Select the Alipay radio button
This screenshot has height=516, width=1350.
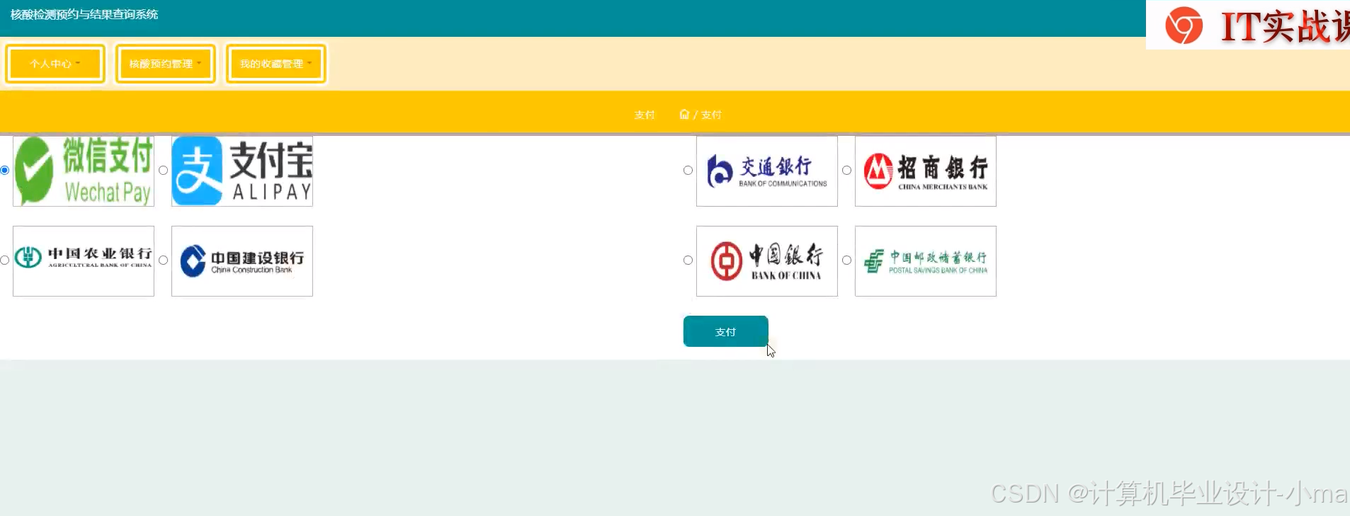[164, 170]
